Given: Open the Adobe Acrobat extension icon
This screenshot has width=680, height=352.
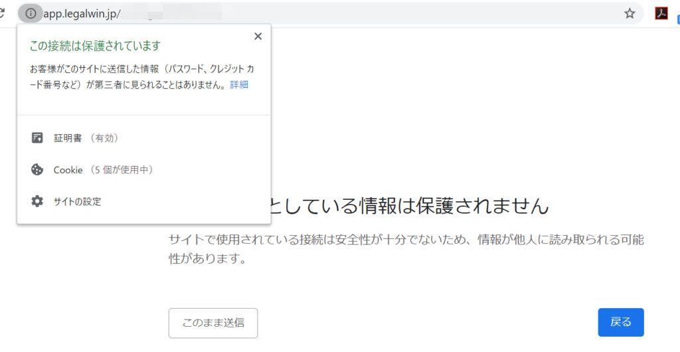Looking at the screenshot, I should [661, 13].
